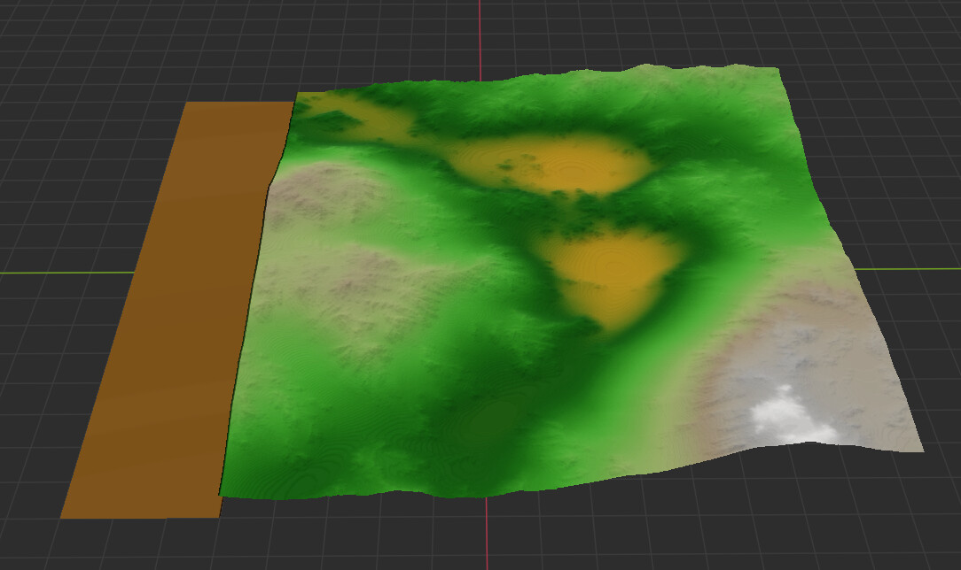Select the small yellow patch near terrain's top-left
Viewport: 961px width, 570px height.
tap(363, 118)
